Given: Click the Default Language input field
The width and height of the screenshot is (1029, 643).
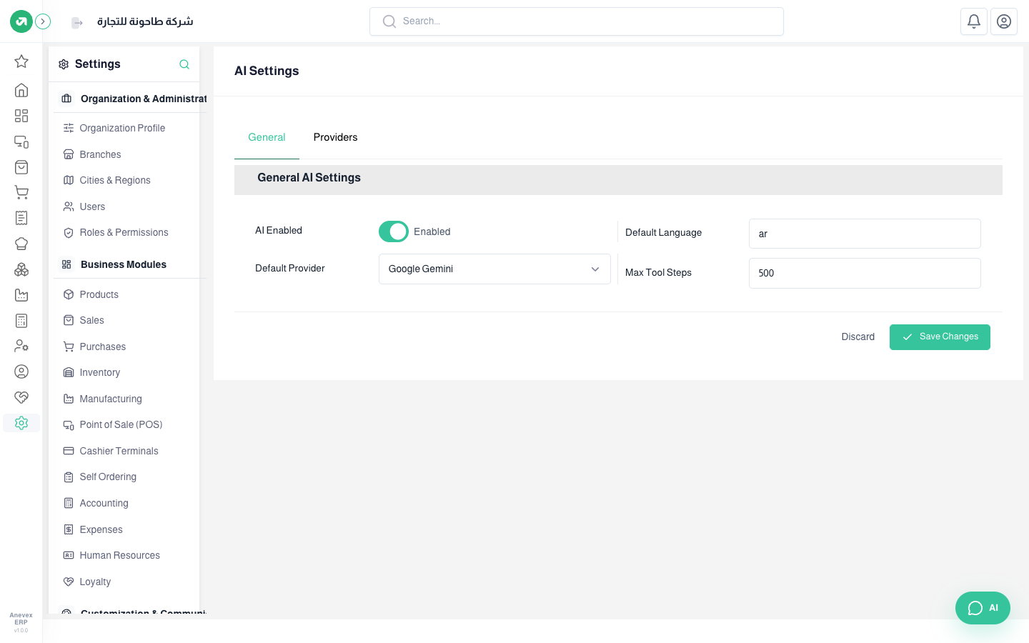Looking at the screenshot, I should [865, 234].
